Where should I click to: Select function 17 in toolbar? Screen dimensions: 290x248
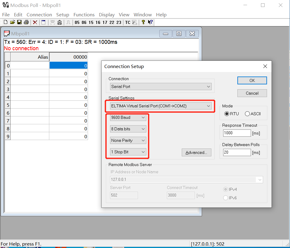(105, 22)
